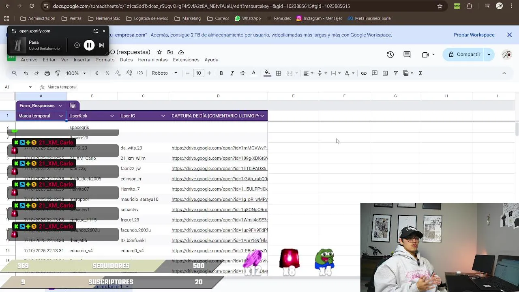Click the font size field showing 10
519x292 pixels.
[198, 73]
